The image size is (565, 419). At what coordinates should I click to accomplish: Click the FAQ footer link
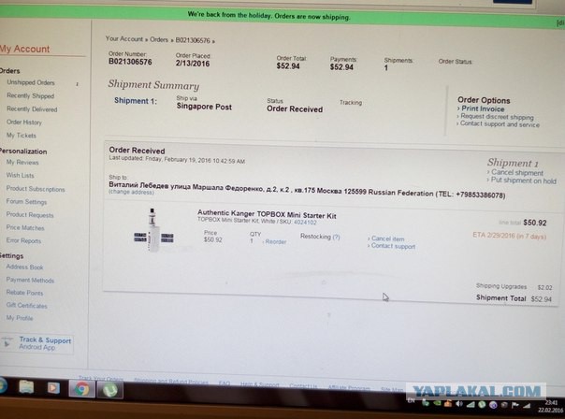(225, 383)
